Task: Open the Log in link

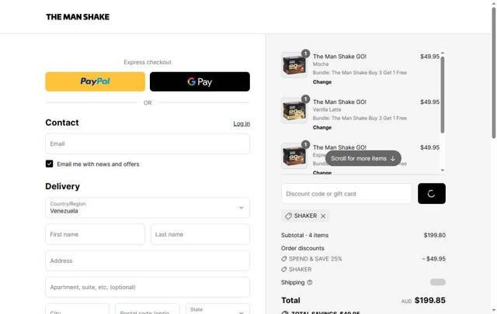Action: point(242,123)
